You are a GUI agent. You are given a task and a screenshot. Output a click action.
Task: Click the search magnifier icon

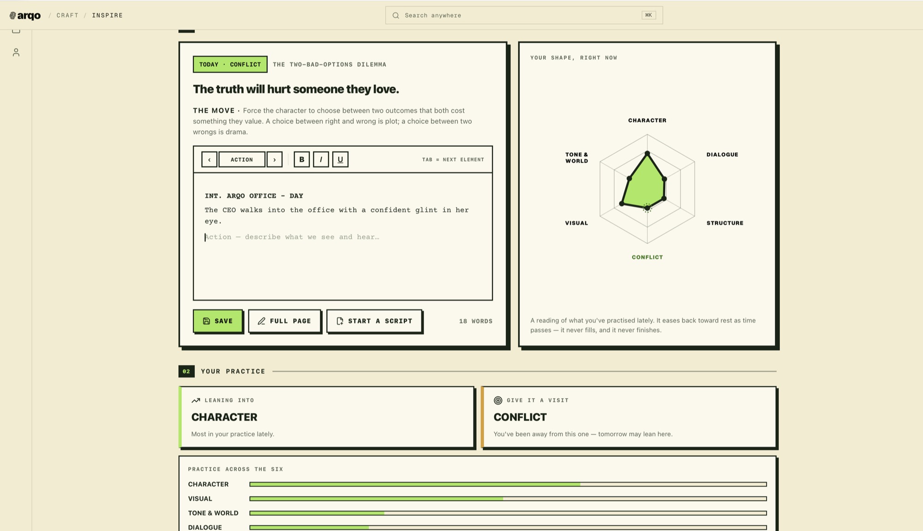396,16
